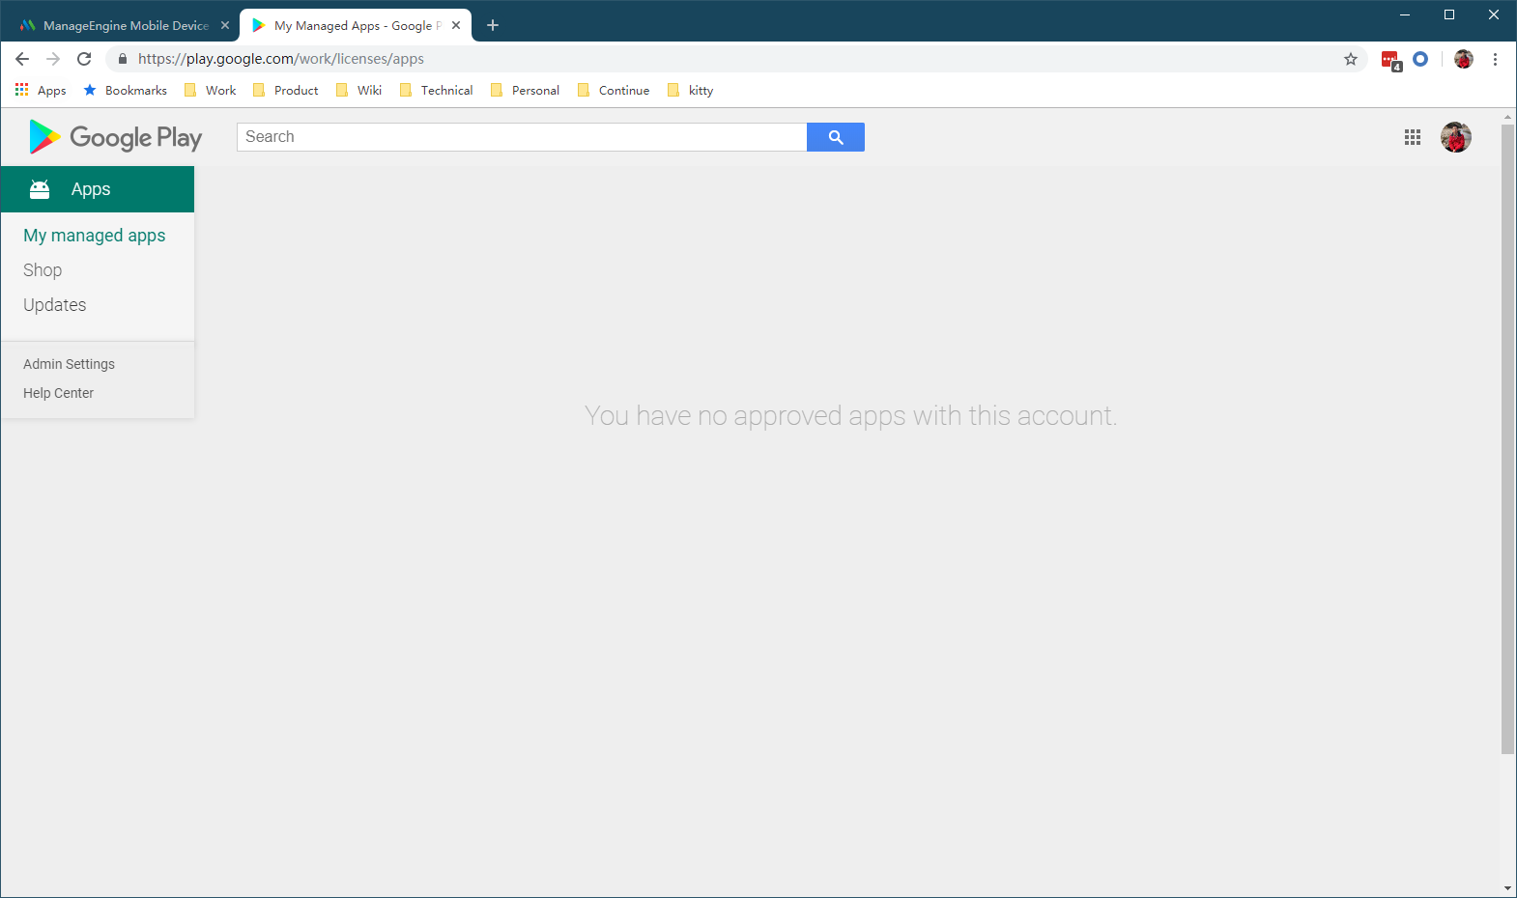1517x898 pixels.
Task: Open the Updates link in sidebar
Action: pyautogui.click(x=55, y=305)
